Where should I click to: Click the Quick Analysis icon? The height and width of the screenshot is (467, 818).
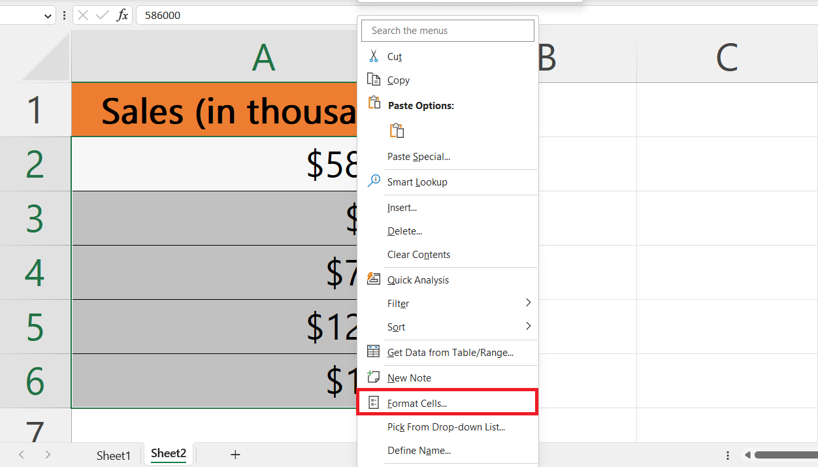point(373,278)
